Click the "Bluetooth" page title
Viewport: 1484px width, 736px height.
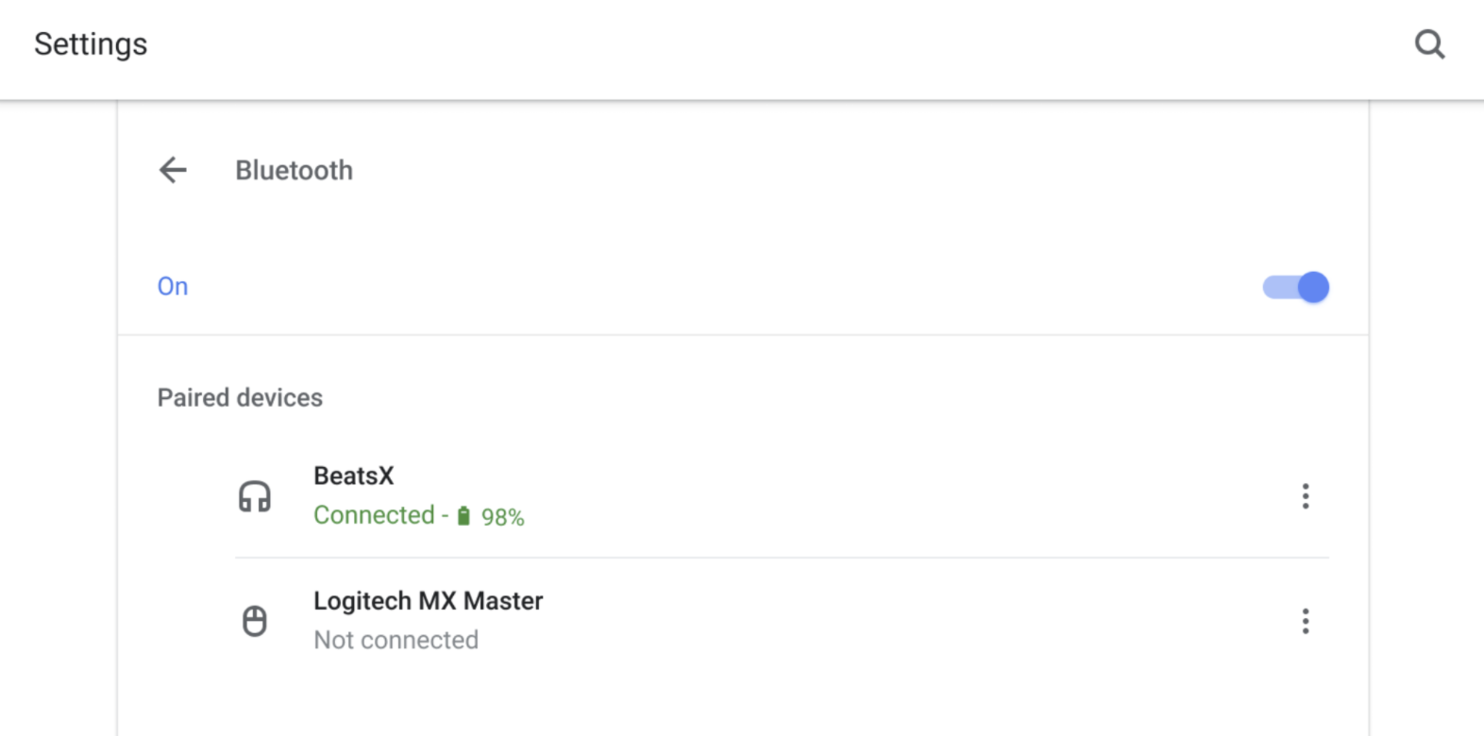pos(294,171)
